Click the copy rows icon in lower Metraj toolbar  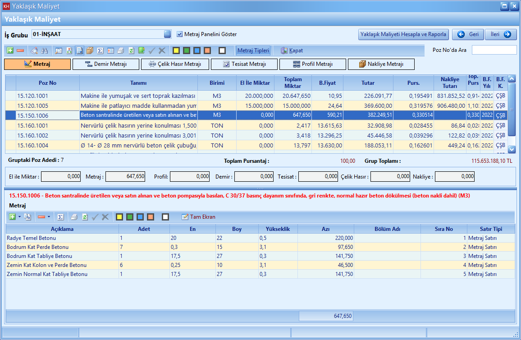pos(27,217)
